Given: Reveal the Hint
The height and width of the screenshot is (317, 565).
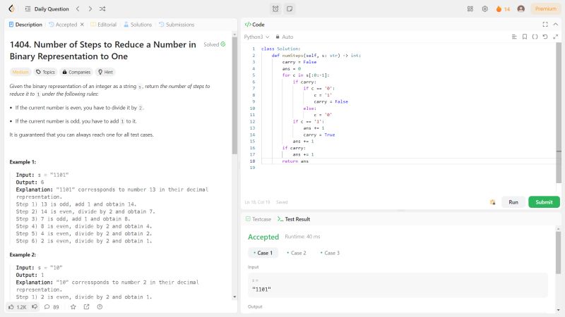Looking at the screenshot, I should 105,72.
